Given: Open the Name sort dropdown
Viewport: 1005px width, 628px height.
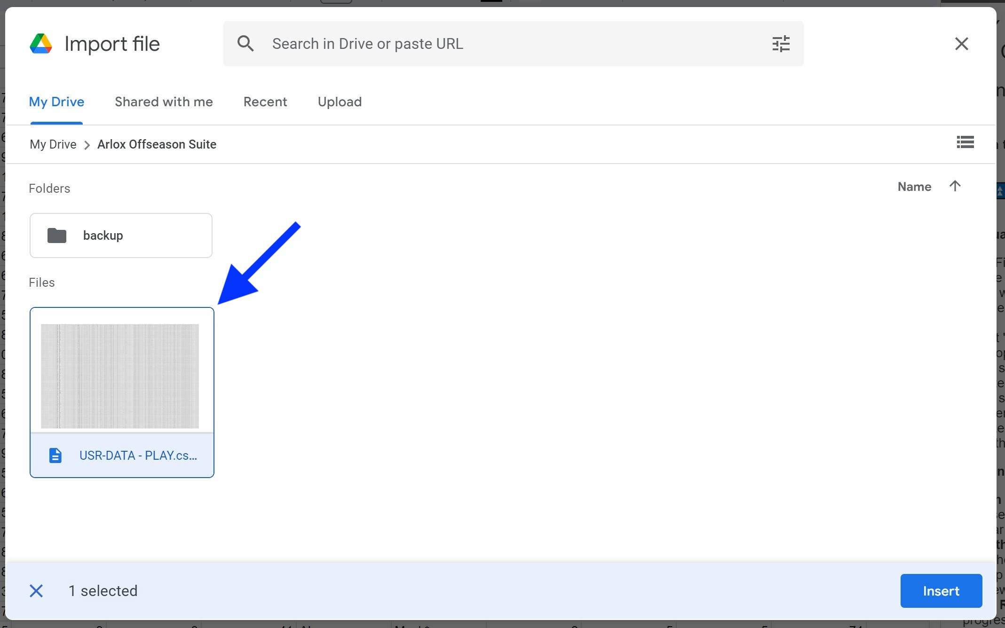Looking at the screenshot, I should (914, 187).
